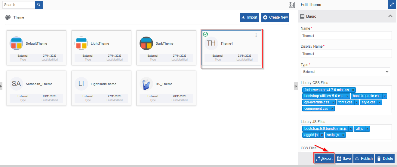
Task: Click the Theme palette icon
Action: click(8, 17)
